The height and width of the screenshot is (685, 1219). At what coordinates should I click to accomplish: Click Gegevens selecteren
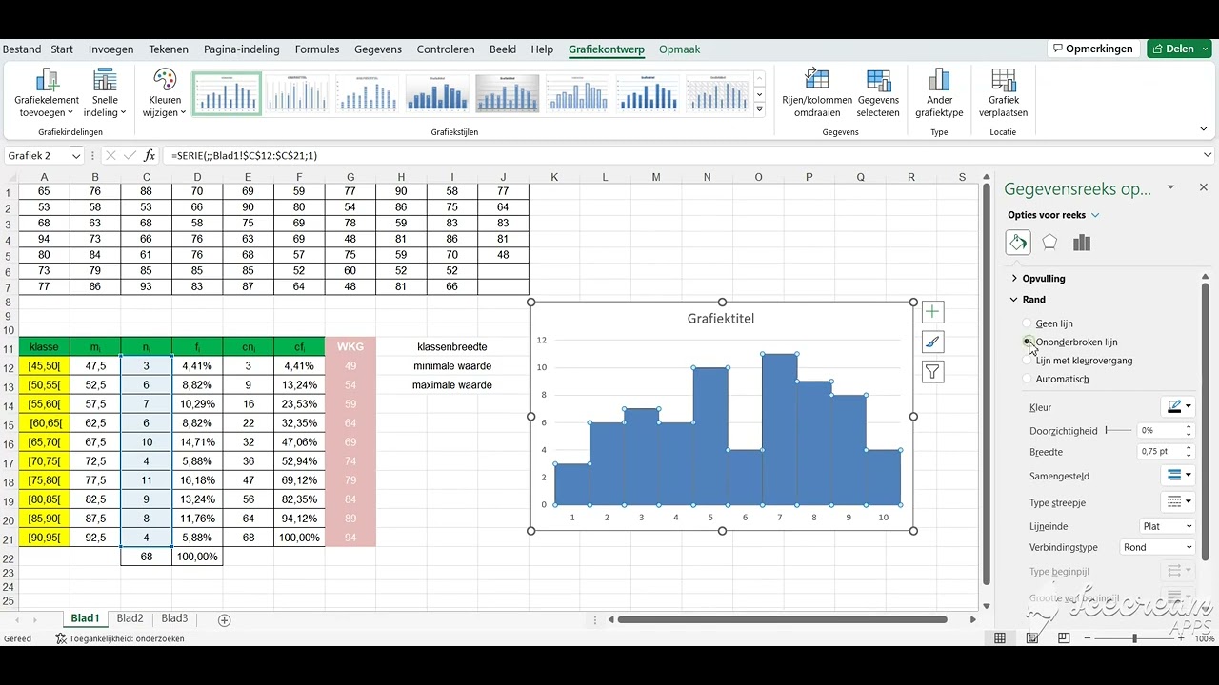coord(878,93)
